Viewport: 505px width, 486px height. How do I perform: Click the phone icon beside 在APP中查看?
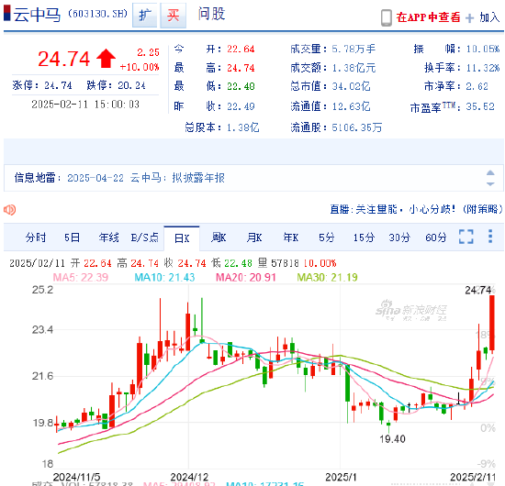[387, 17]
